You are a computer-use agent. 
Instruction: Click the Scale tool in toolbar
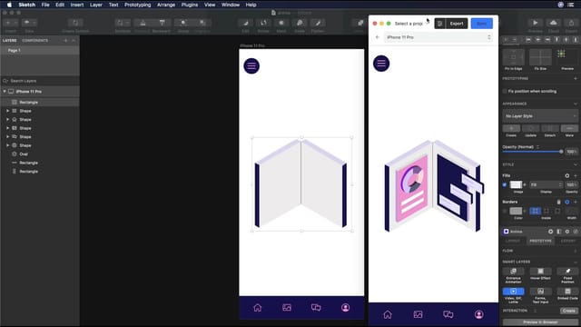pos(300,23)
